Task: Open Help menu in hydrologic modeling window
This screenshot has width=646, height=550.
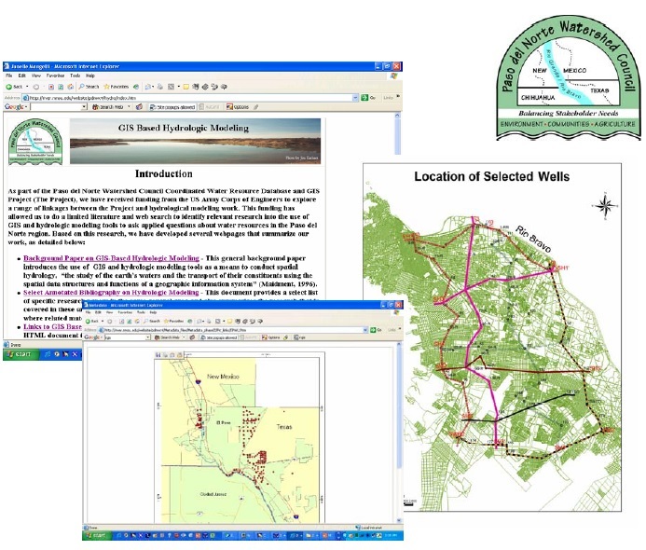Action: point(90,76)
